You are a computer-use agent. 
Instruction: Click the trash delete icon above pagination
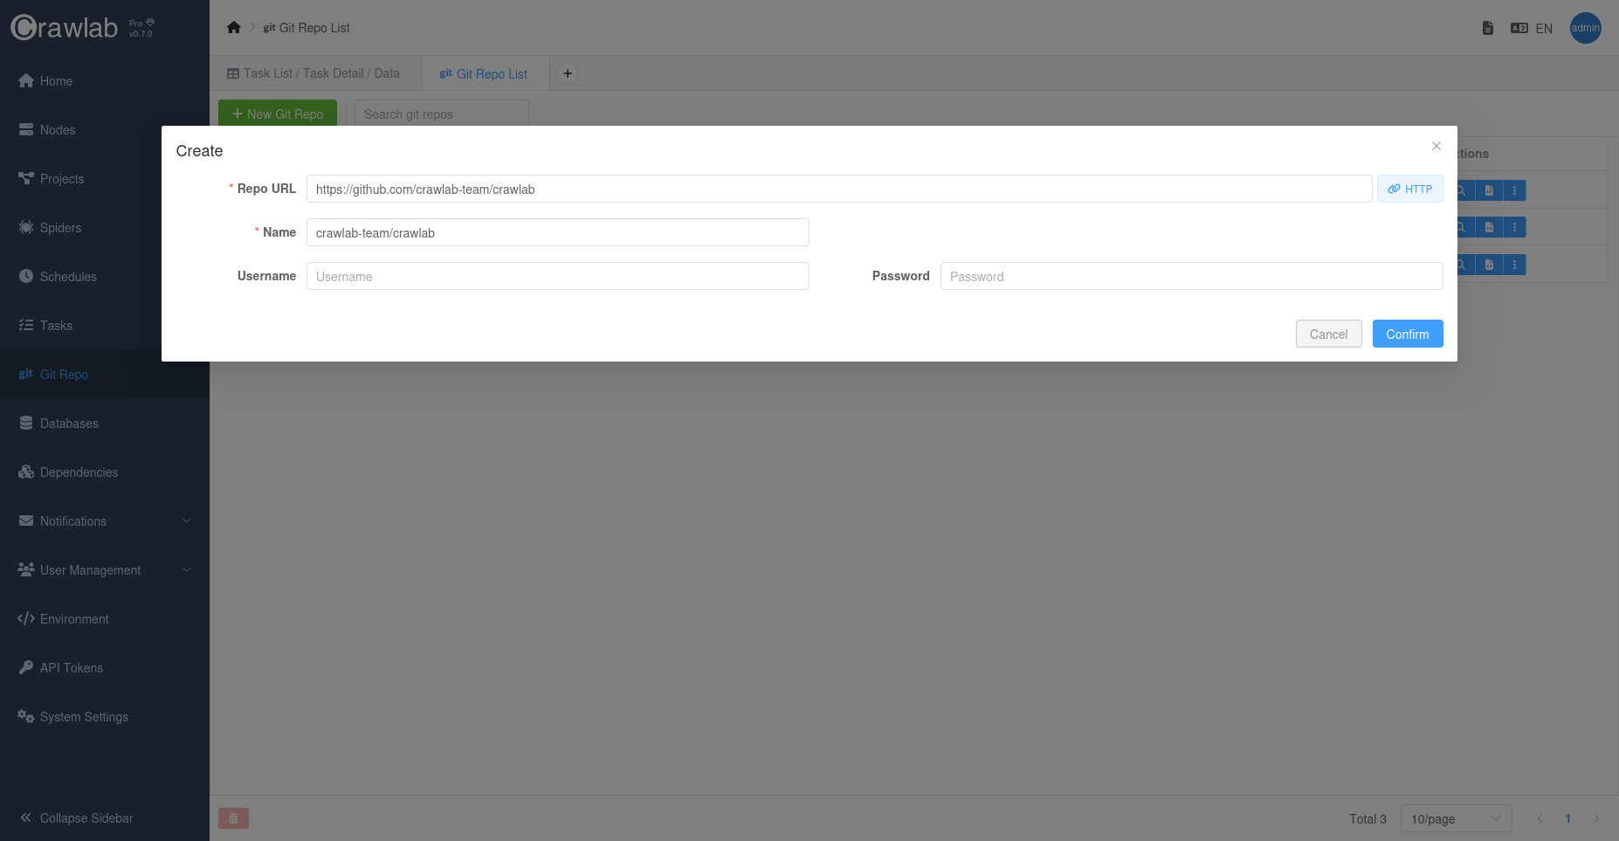(232, 818)
